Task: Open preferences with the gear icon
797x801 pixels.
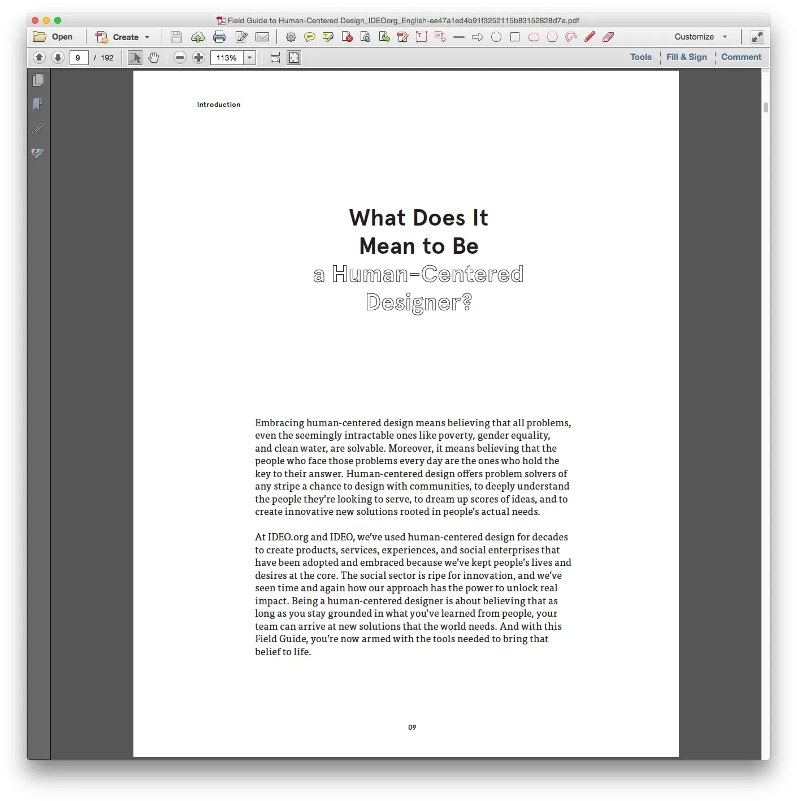Action: pyautogui.click(x=291, y=37)
